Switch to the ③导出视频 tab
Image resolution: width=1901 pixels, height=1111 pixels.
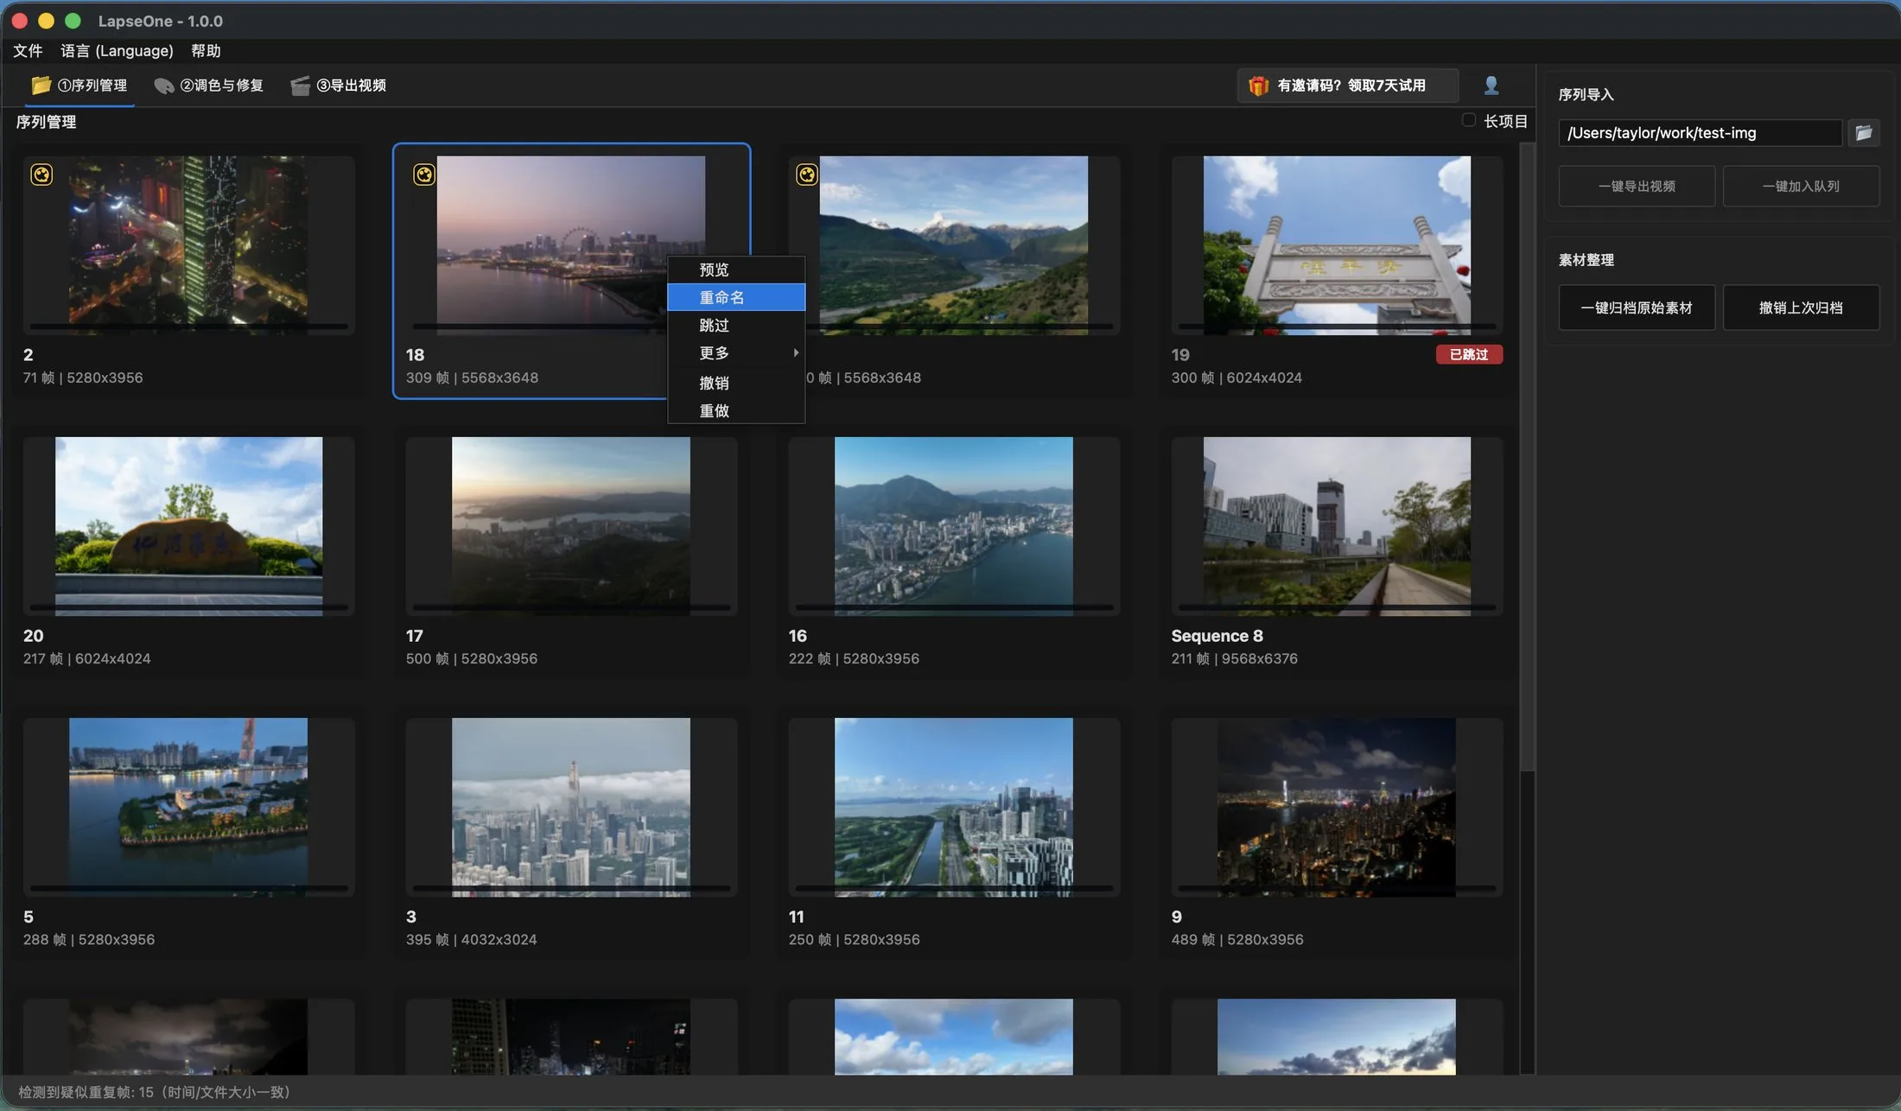tap(339, 86)
